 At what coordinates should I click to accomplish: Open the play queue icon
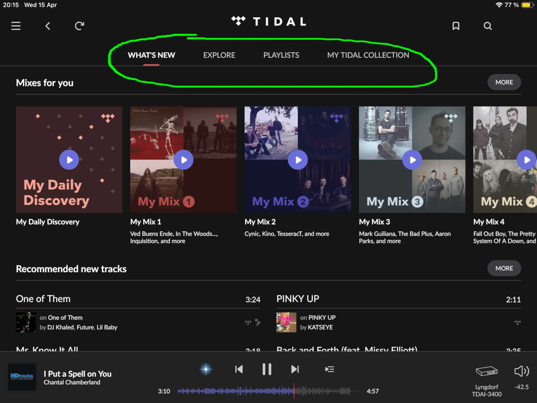(330, 369)
